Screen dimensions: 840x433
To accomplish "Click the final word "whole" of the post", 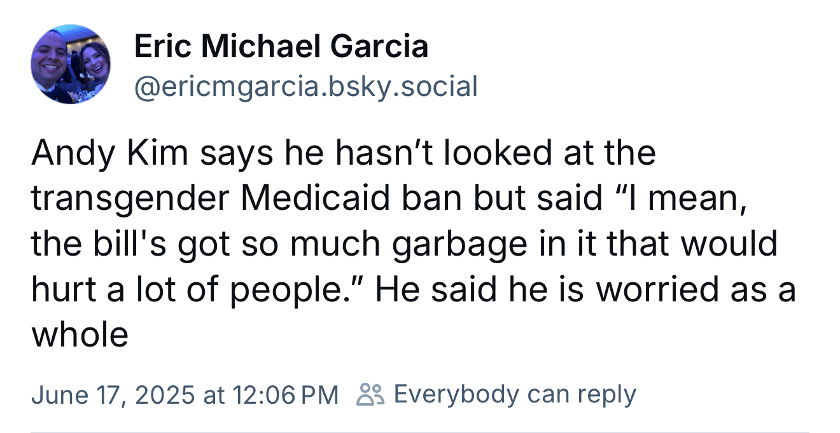I will pyautogui.click(x=80, y=334).
